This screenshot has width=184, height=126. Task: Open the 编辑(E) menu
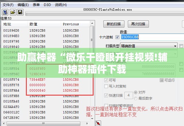click(23, 5)
